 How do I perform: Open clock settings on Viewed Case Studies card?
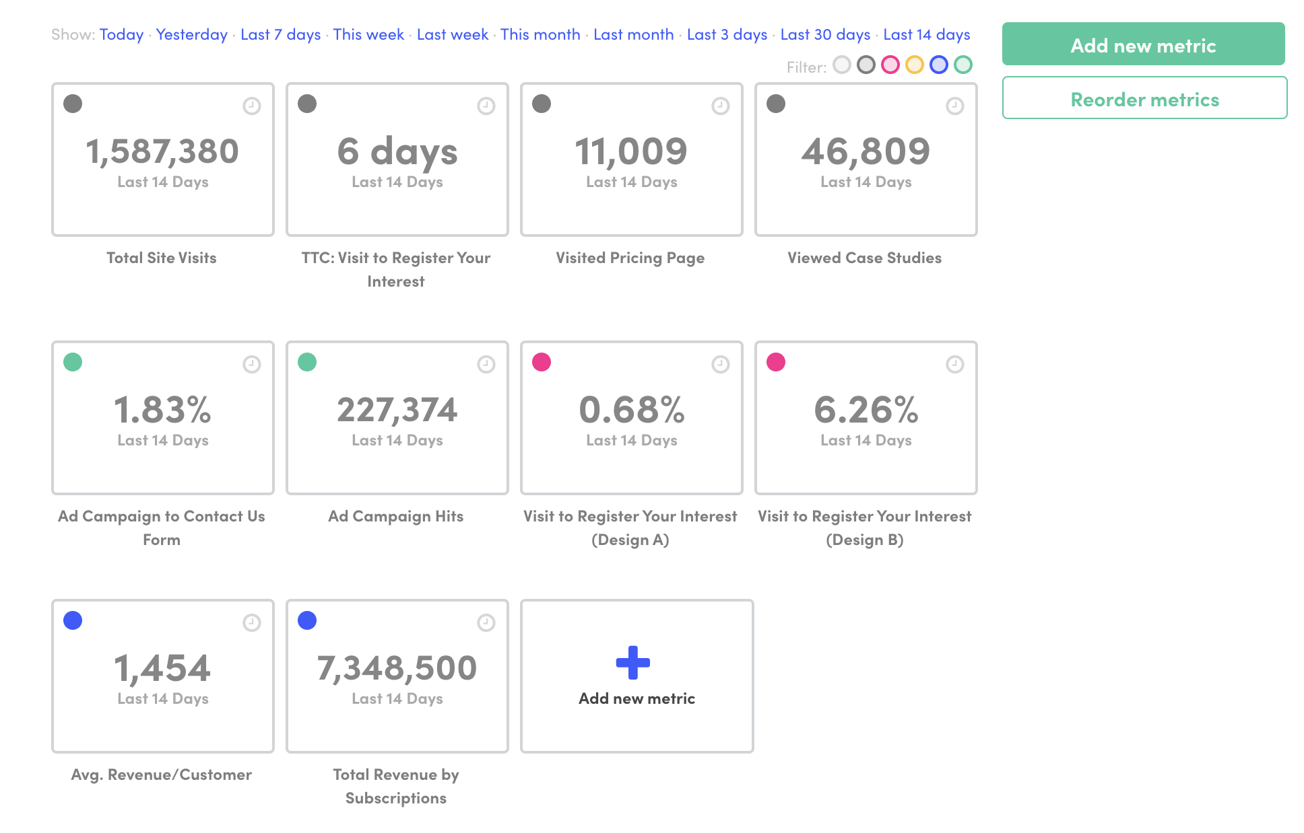tap(954, 106)
